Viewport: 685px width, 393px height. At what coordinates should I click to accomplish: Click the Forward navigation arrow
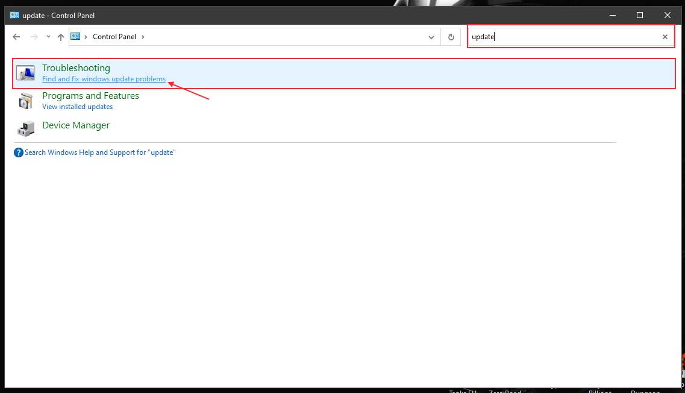pos(34,37)
